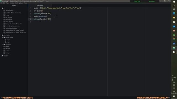Click the PlayMaster folder icon
Viewport: 177px width, 99px height.
[x=4, y=44]
